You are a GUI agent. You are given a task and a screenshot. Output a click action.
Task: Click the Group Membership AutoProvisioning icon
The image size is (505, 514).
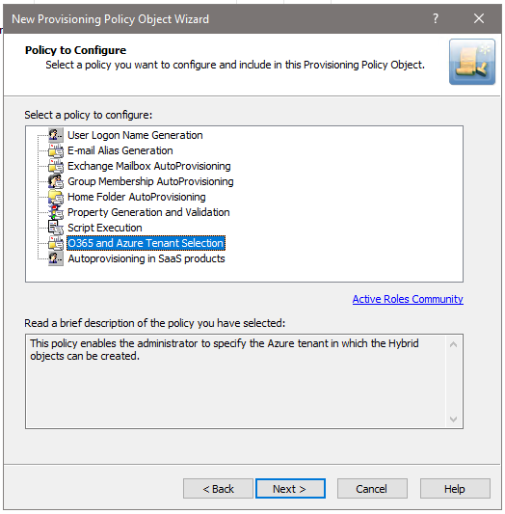(56, 181)
